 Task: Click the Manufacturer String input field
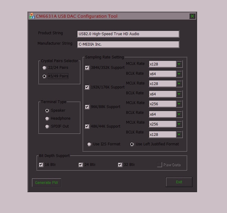click(128, 44)
